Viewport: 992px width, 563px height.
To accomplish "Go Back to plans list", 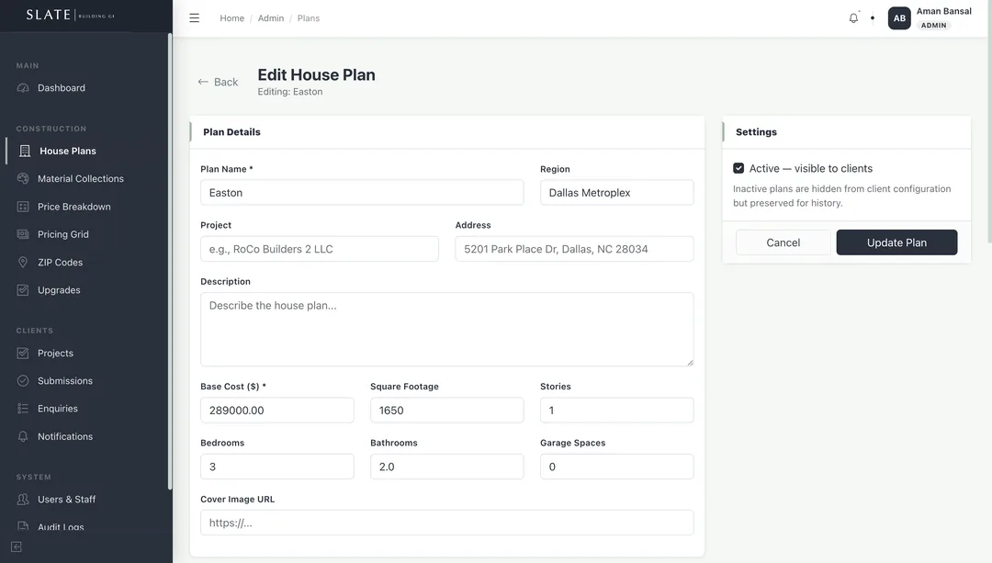I will coord(218,83).
